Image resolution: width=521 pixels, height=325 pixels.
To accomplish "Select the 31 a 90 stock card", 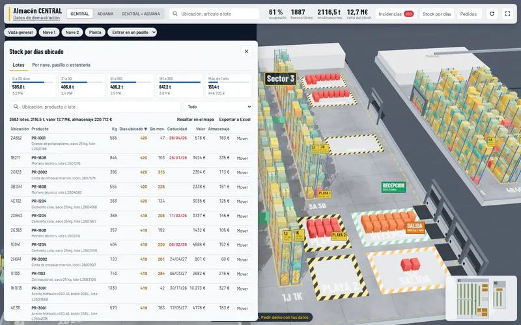I will point(82,86).
